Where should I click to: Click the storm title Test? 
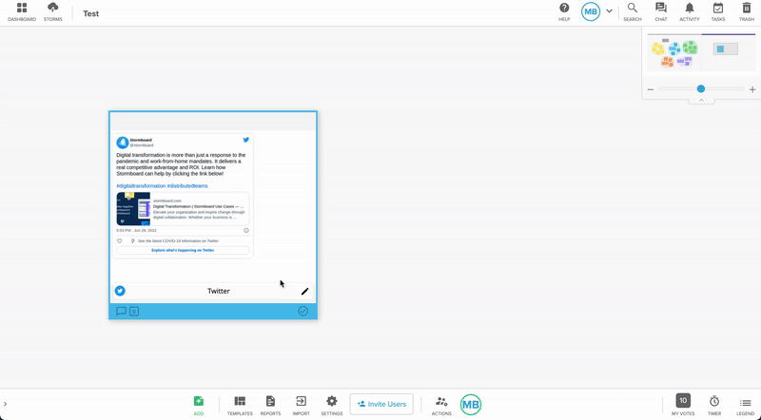(90, 13)
